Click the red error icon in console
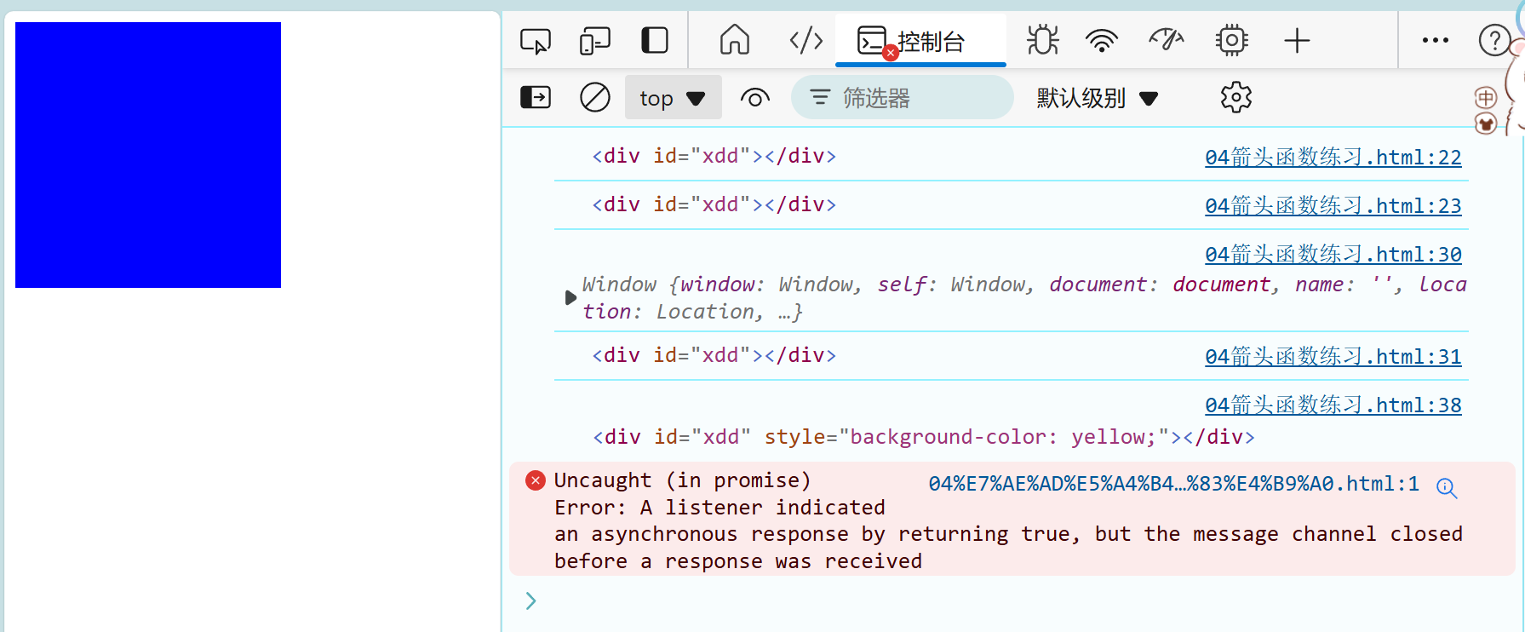The height and width of the screenshot is (632, 1525). coord(536,480)
